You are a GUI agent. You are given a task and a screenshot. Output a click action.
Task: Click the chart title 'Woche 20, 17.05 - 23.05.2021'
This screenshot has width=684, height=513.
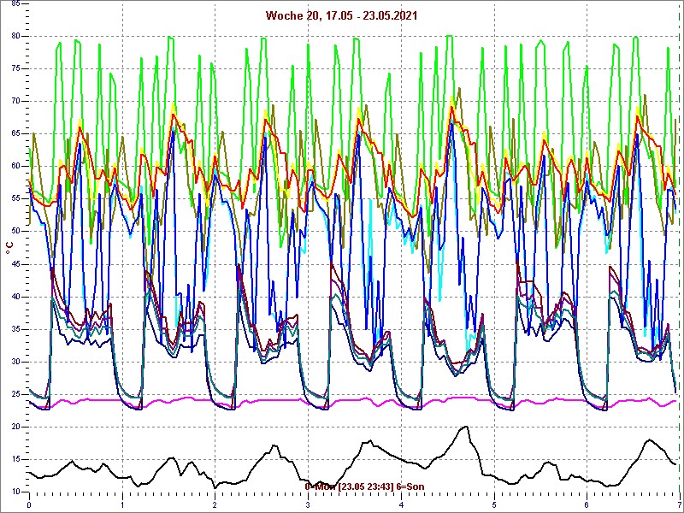click(341, 16)
